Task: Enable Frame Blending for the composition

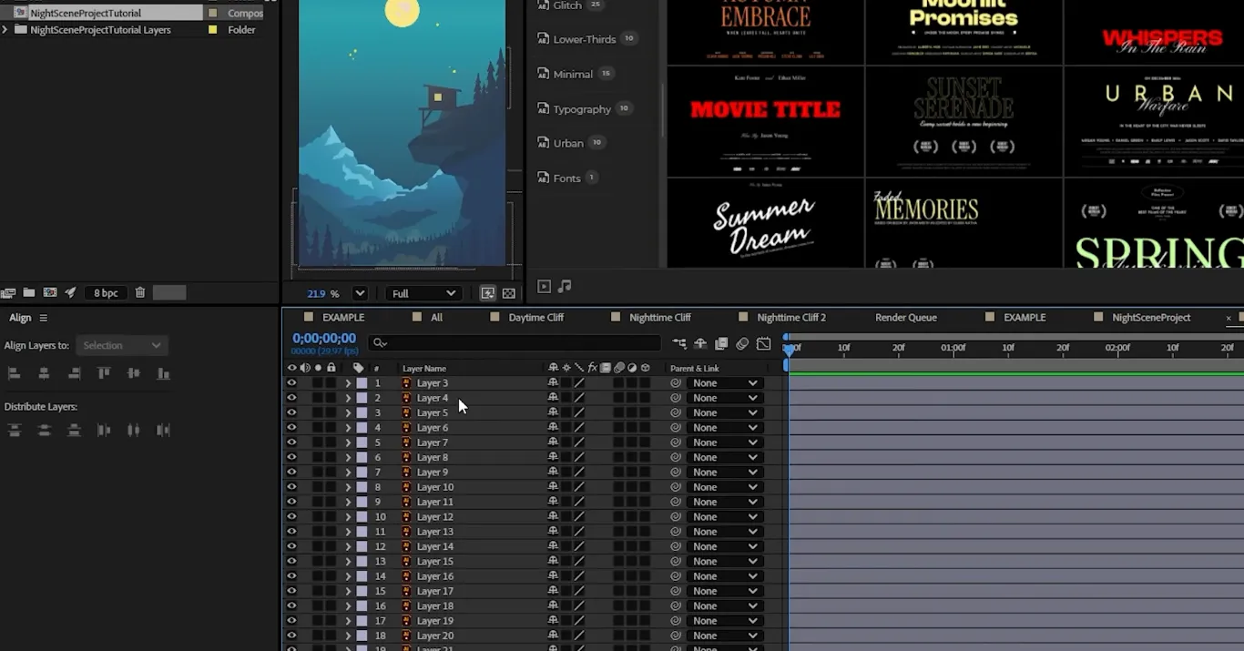Action: tap(720, 343)
